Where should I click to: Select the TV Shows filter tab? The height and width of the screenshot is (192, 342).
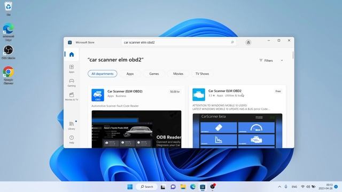coord(202,74)
